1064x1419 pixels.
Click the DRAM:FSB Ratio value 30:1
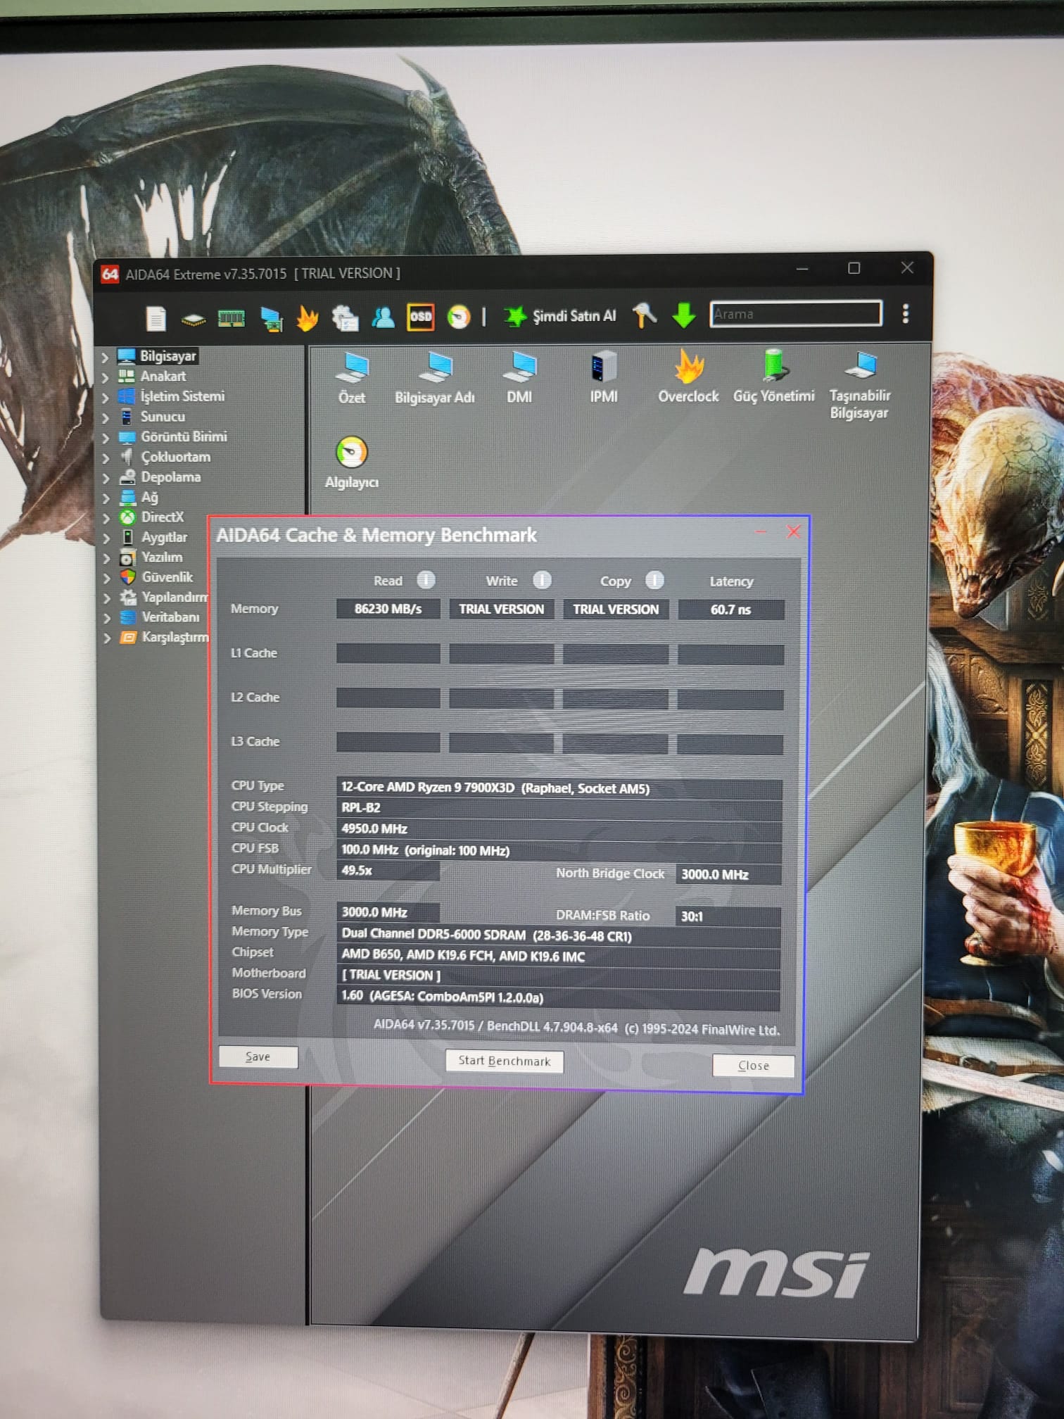(728, 916)
